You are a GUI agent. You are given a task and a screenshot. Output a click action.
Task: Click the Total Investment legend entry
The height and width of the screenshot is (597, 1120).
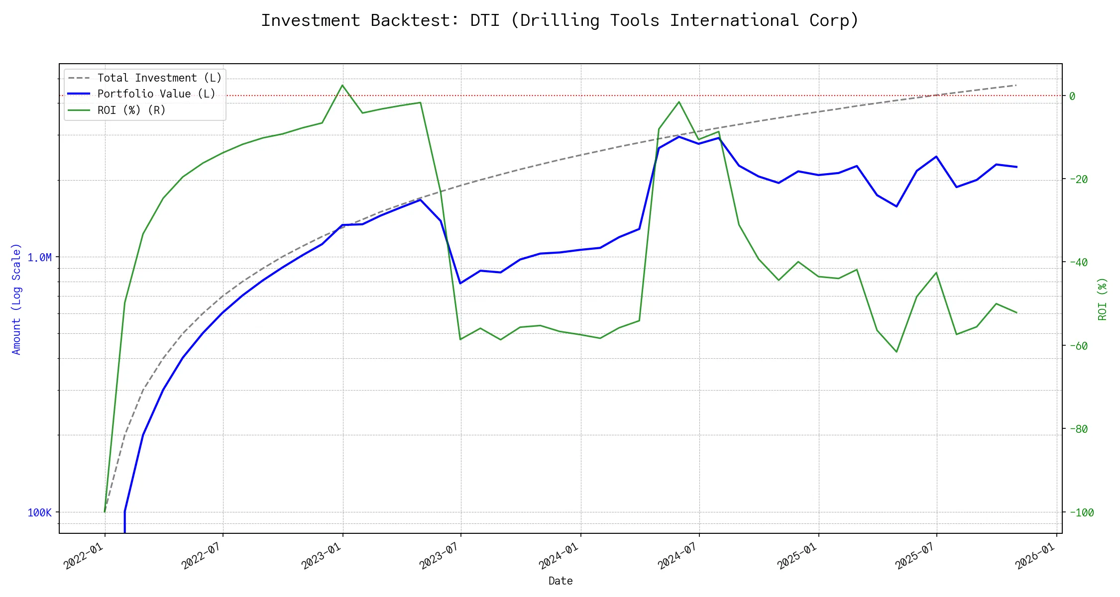point(159,78)
